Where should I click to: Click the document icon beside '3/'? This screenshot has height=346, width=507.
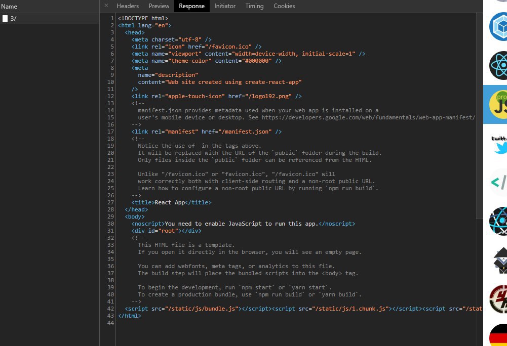point(5,18)
